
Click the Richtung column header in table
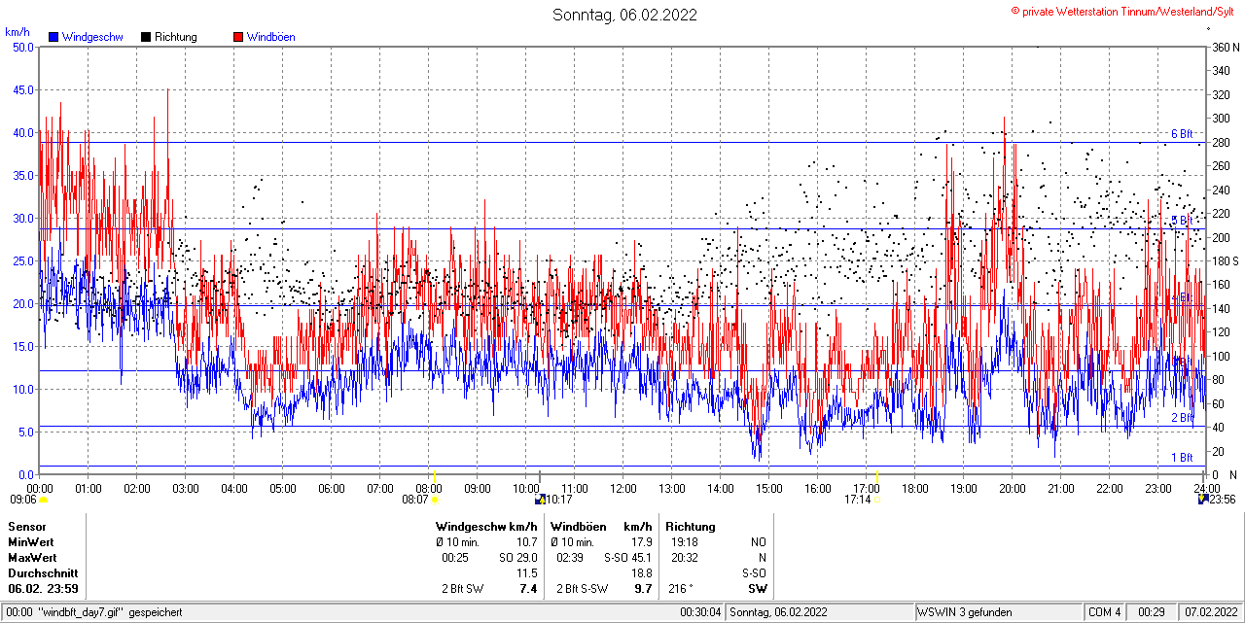click(691, 527)
